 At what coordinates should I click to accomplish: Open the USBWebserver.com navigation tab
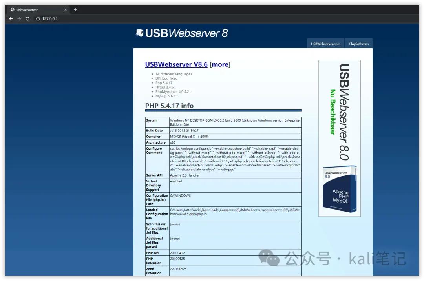pos(325,44)
